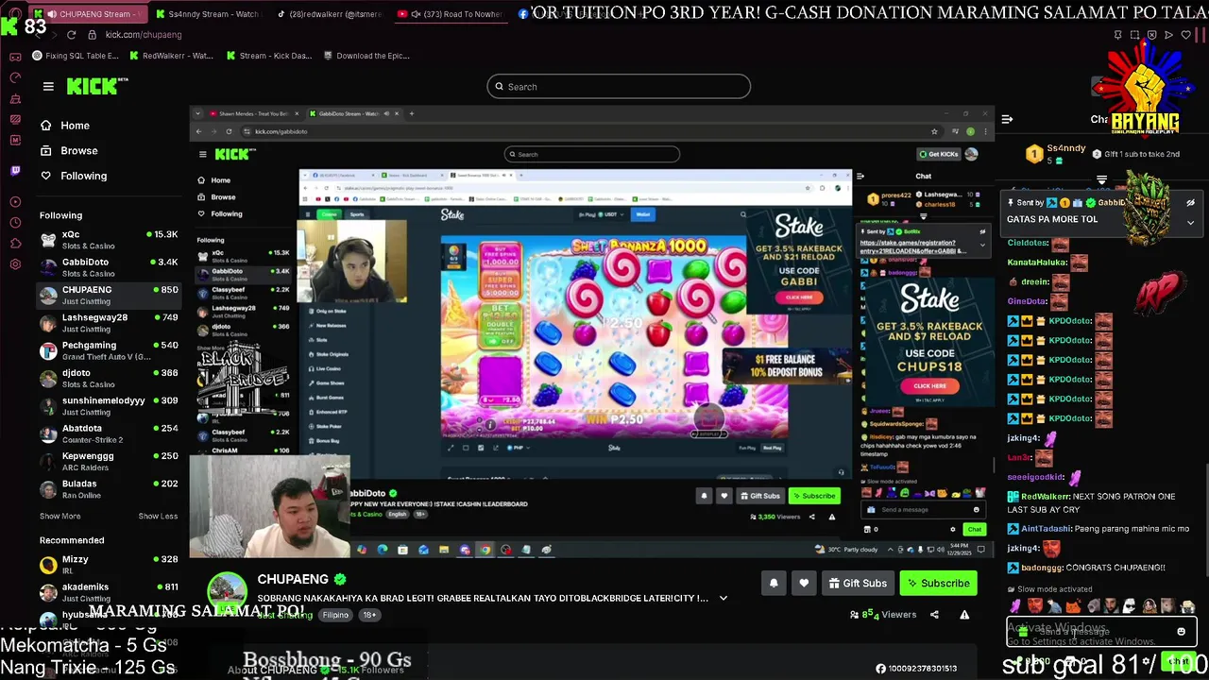Click the stream video player area
This screenshot has width=1209, height=680.
click(x=591, y=332)
